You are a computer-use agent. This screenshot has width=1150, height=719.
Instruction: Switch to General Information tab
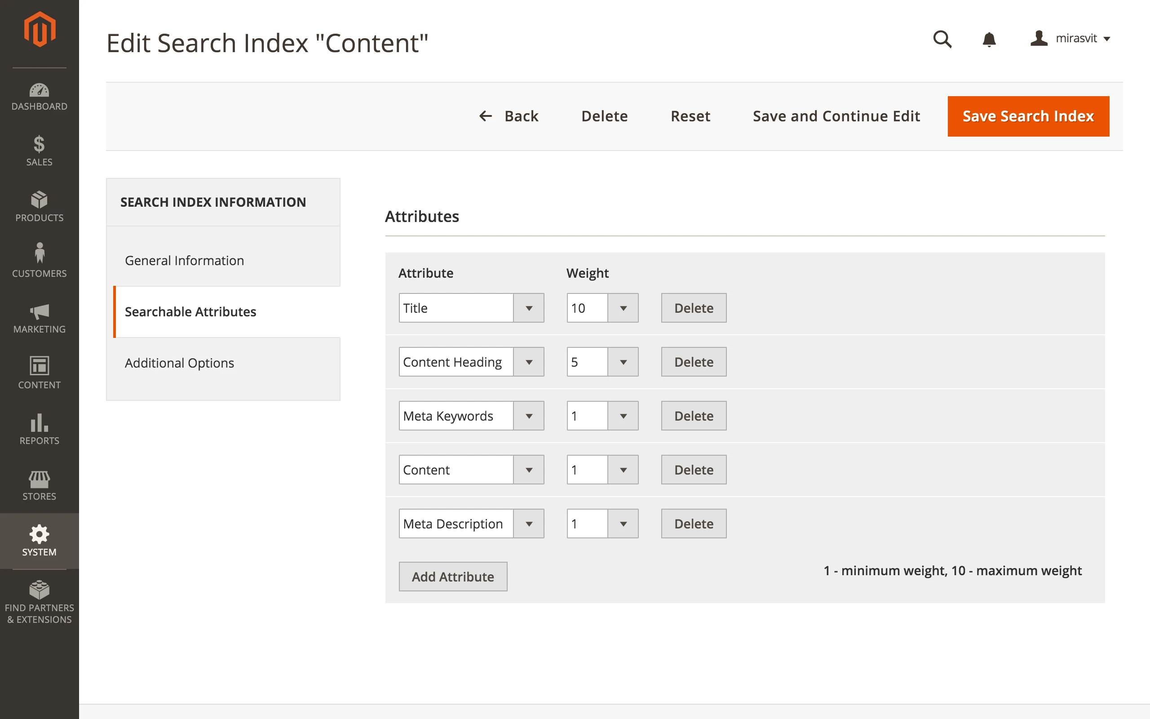[x=184, y=261]
